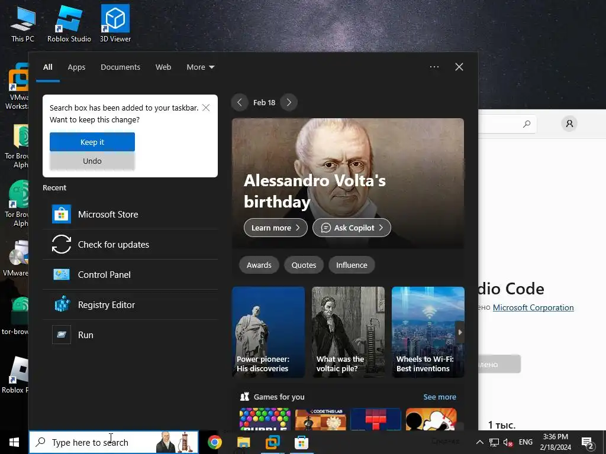The height and width of the screenshot is (454, 606).
Task: Open See more games link
Action: pyautogui.click(x=440, y=397)
